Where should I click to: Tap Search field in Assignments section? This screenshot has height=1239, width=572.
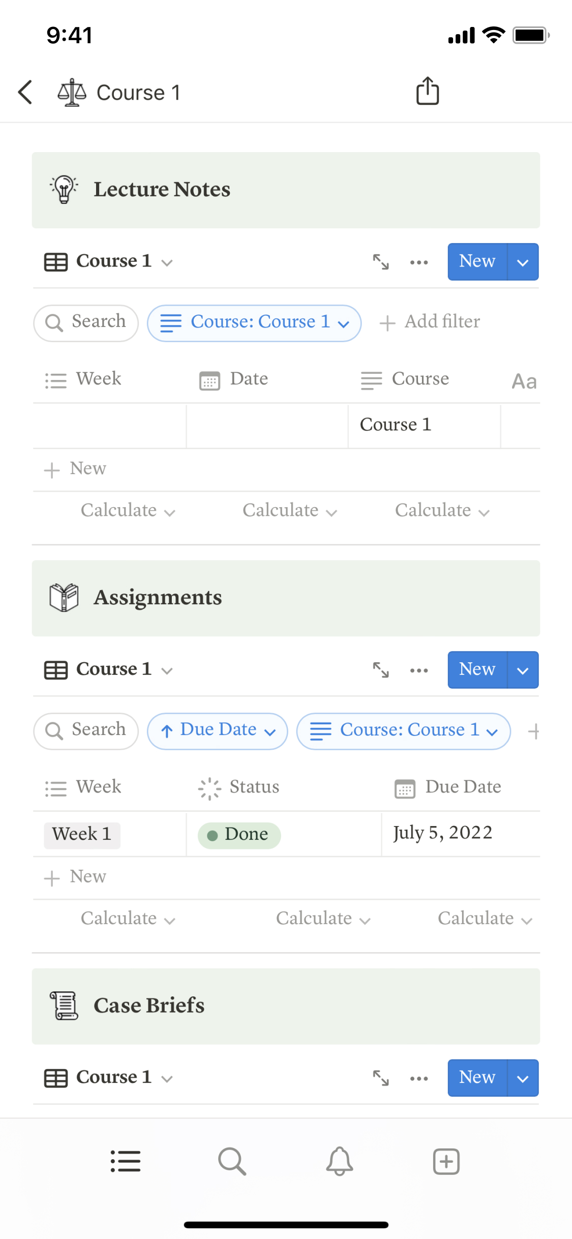(x=86, y=731)
